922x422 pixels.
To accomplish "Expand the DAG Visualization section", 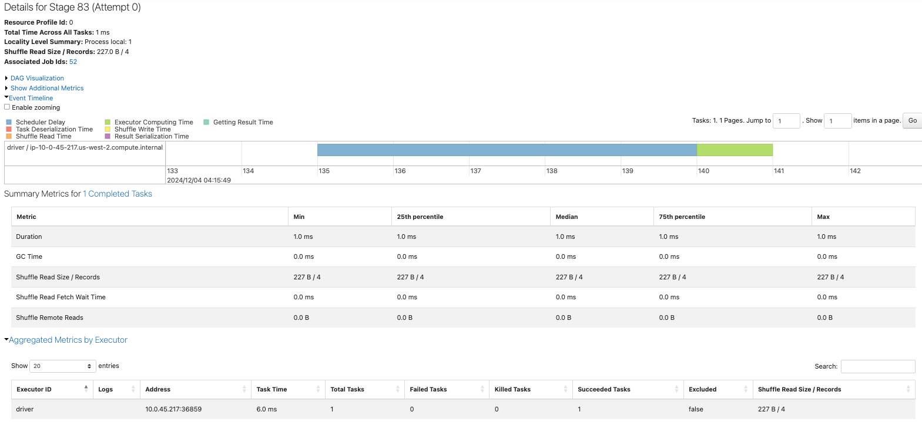I will (x=37, y=78).
